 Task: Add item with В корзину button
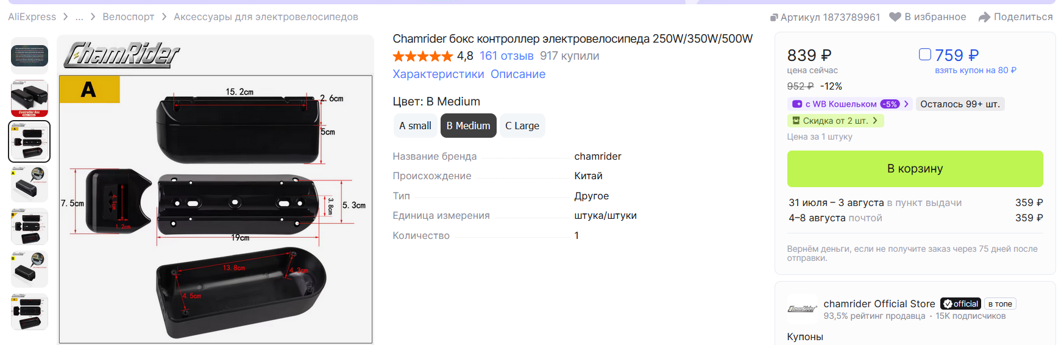click(915, 169)
